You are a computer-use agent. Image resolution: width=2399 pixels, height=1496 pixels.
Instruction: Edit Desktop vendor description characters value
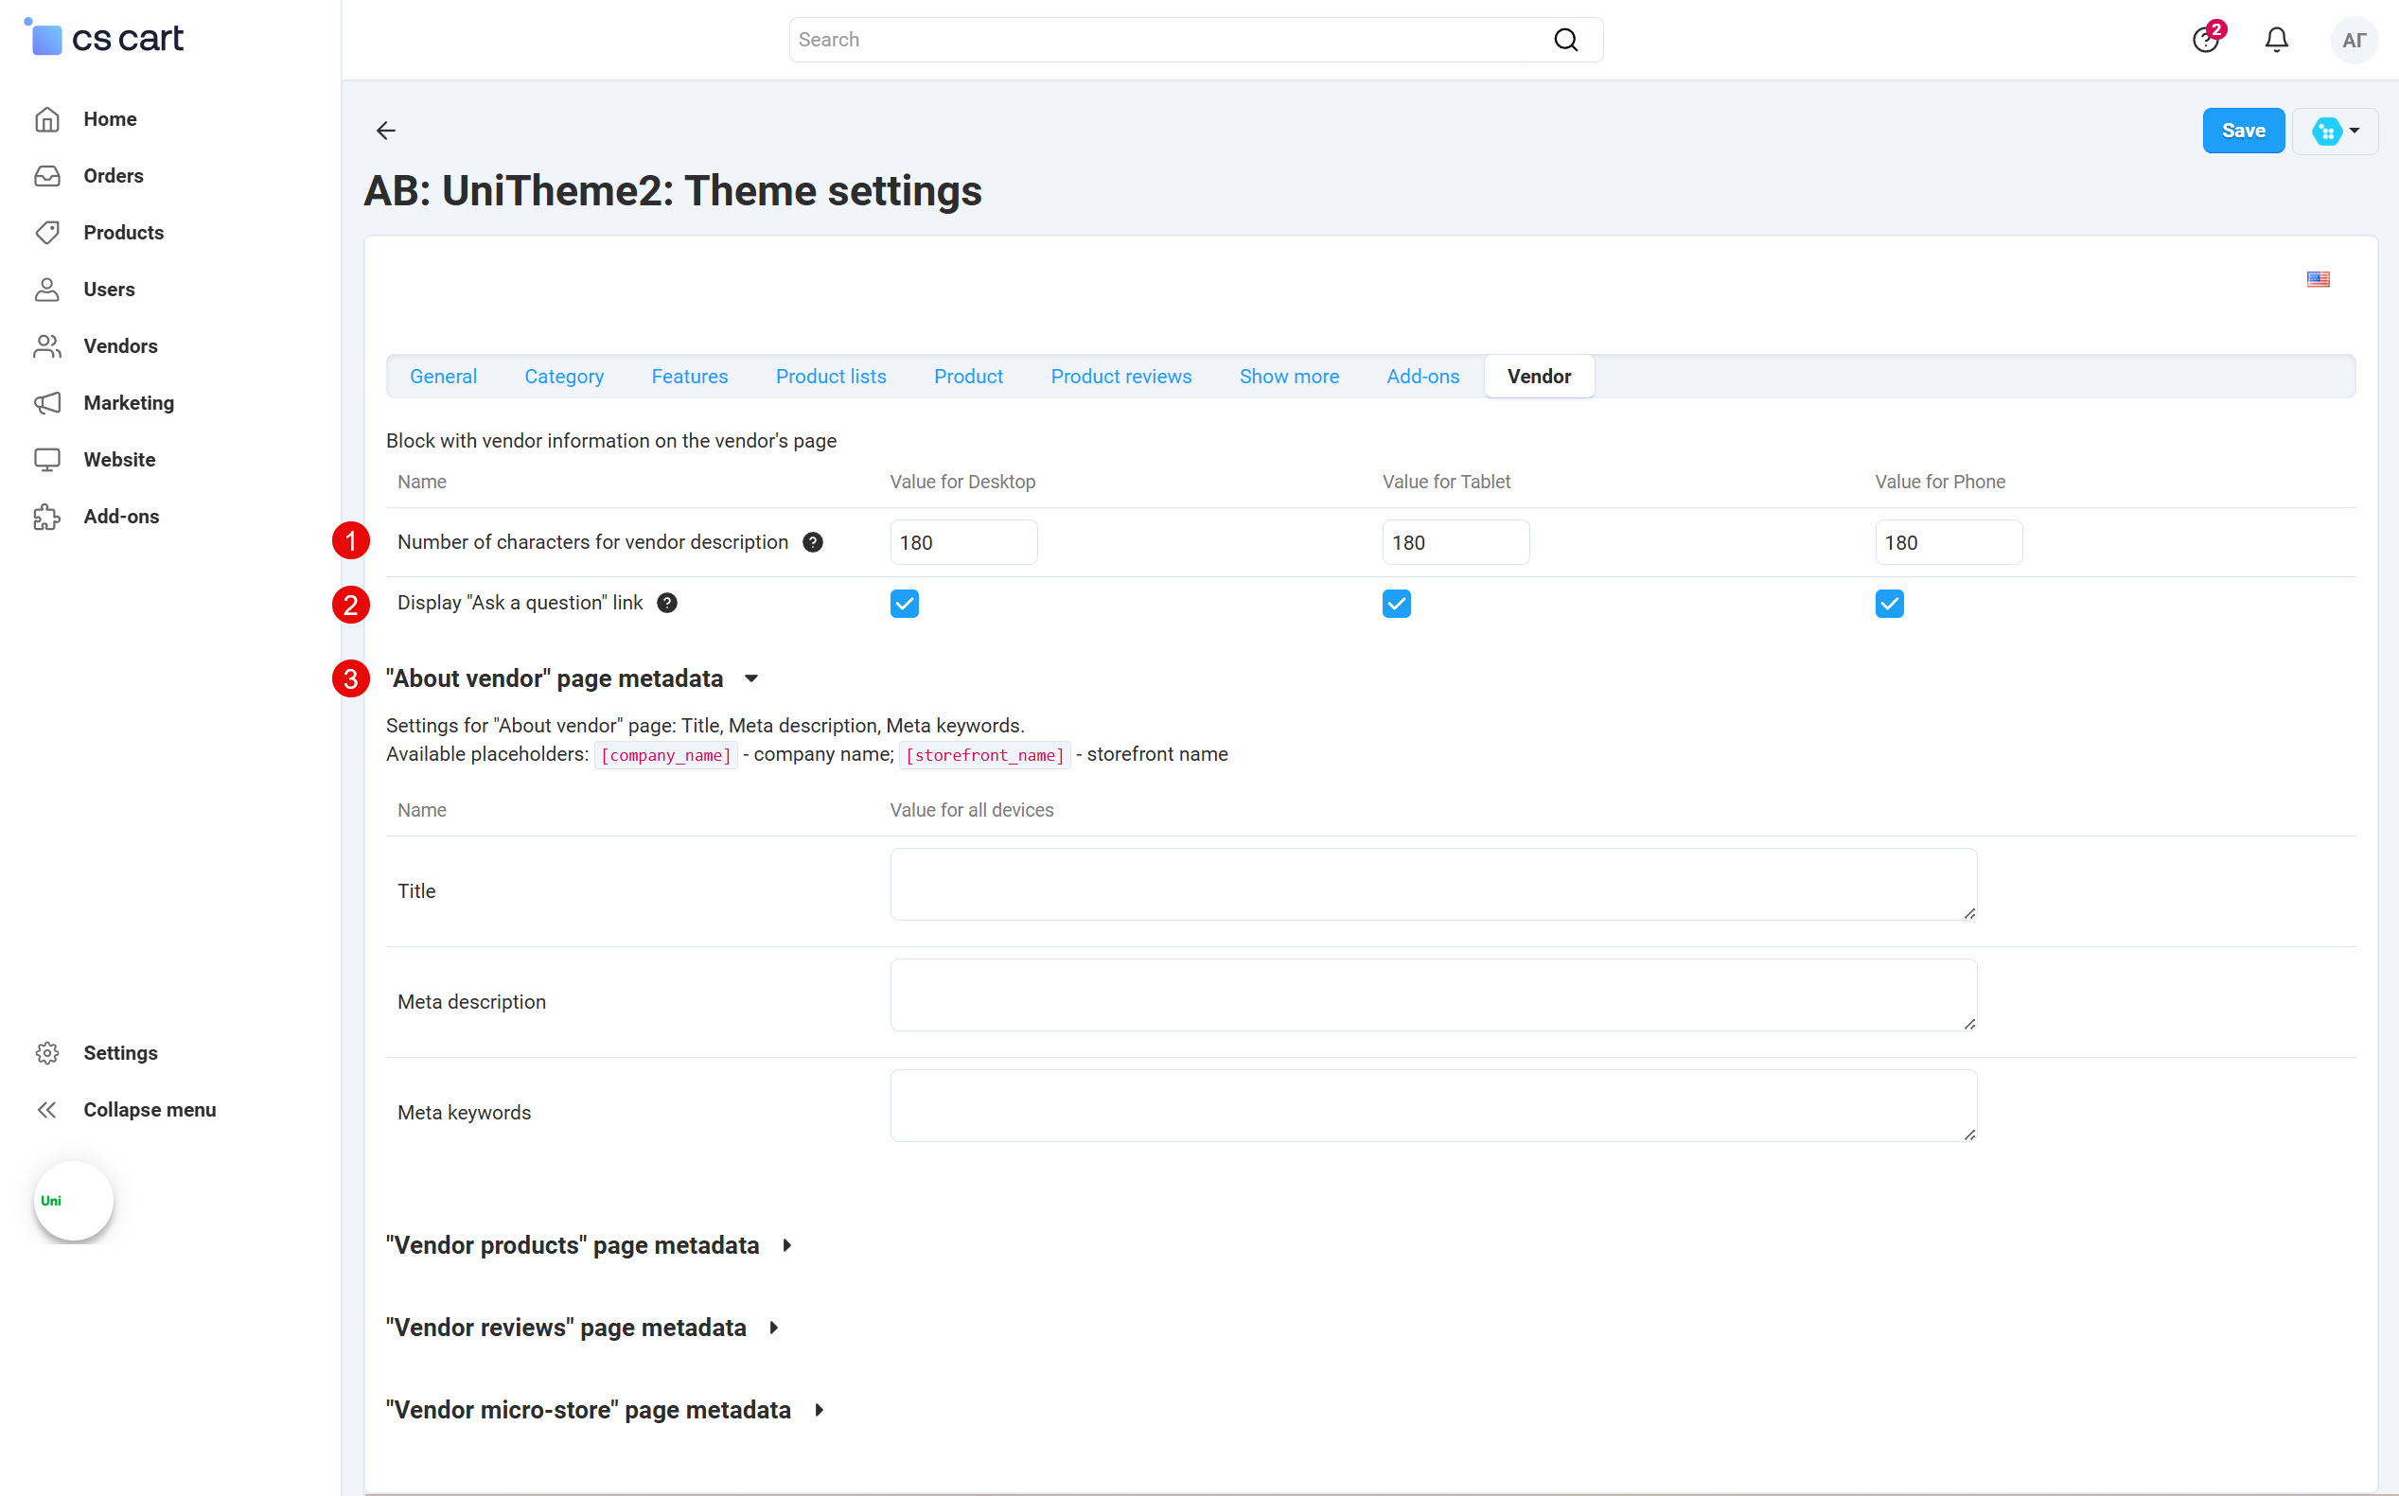pos(963,542)
